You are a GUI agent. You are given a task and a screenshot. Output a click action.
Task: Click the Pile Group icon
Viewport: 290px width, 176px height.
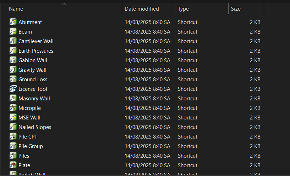pyautogui.click(x=13, y=146)
